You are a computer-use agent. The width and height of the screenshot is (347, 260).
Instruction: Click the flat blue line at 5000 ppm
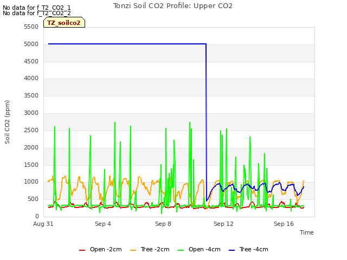point(127,44)
